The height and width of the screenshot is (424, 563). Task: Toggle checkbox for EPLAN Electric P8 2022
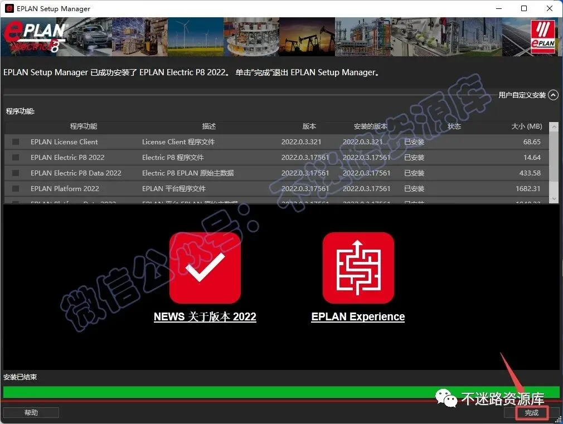click(x=16, y=157)
